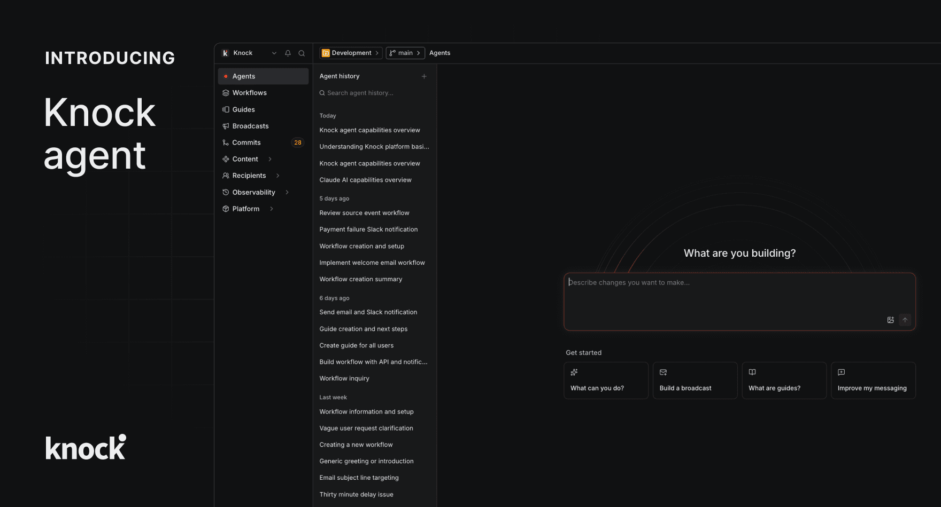Open the Development environment selector
This screenshot has width=941, height=507.
click(x=351, y=53)
